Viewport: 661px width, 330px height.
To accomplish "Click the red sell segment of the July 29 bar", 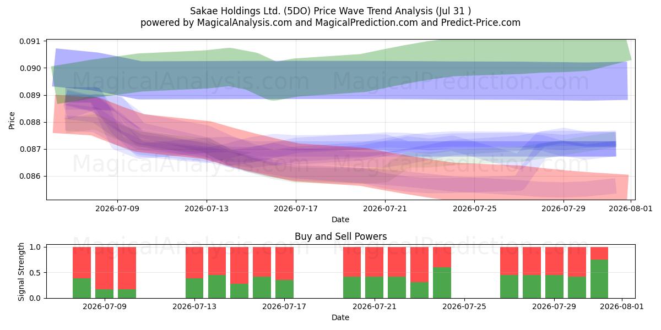I will click(554, 261).
